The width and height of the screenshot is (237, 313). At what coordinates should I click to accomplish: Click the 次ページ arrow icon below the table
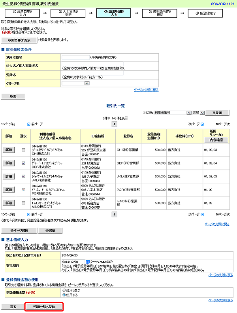[202, 214]
